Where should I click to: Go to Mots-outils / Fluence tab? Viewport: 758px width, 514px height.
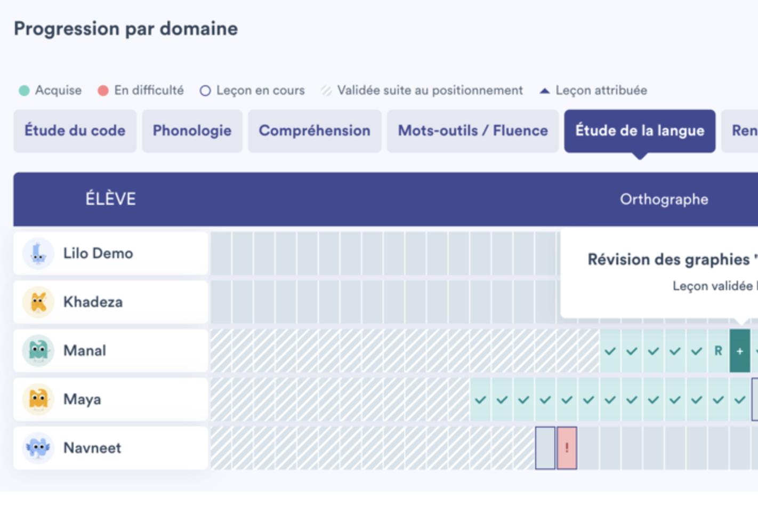pyautogui.click(x=473, y=131)
